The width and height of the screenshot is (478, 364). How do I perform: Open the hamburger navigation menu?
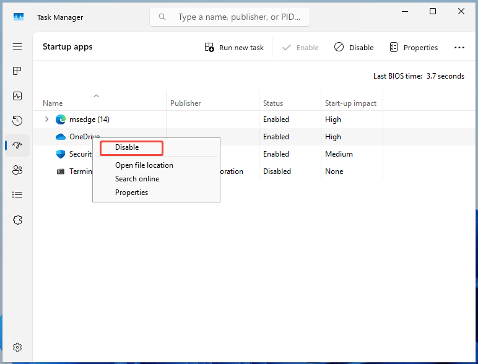(17, 47)
